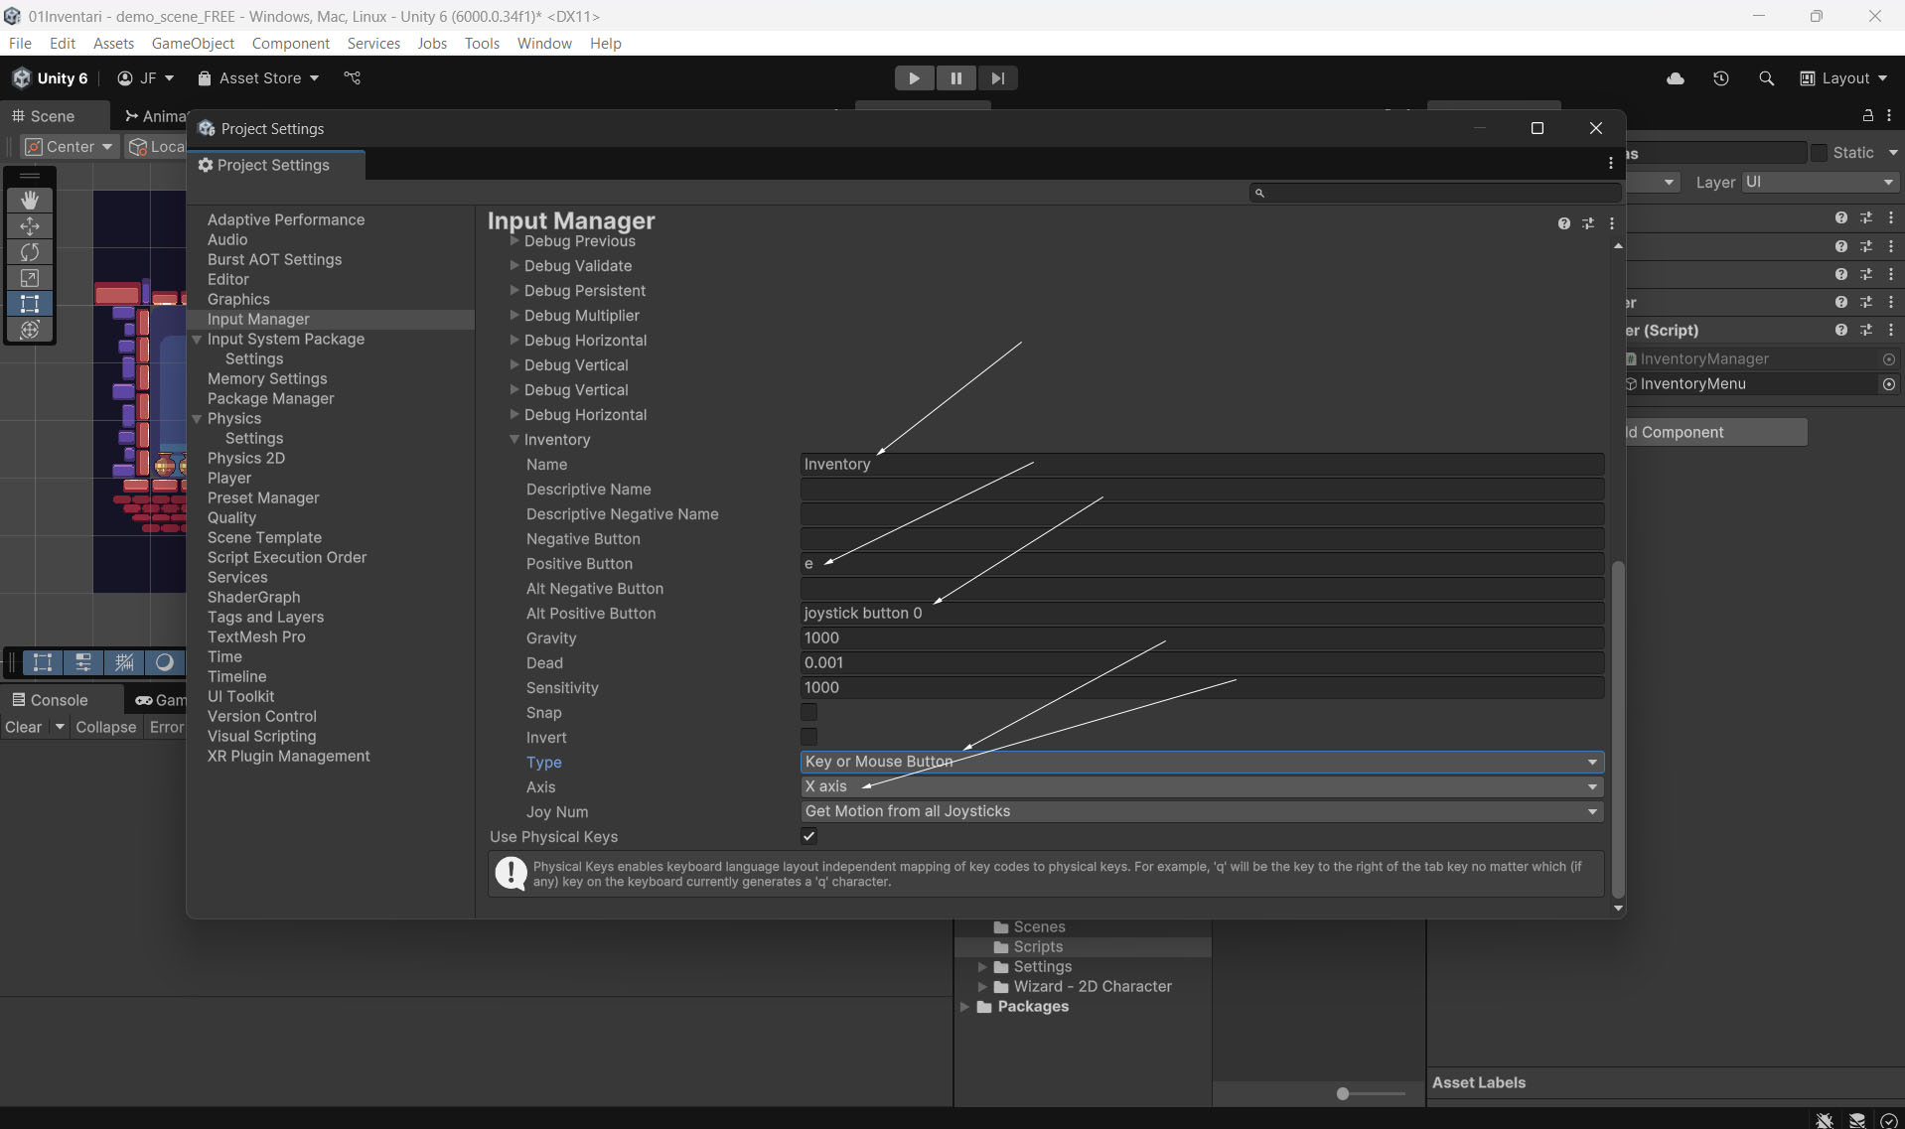Image resolution: width=1905 pixels, height=1129 pixels.
Task: Select the Rotate tool in scene toolbar
Action: coord(30,252)
